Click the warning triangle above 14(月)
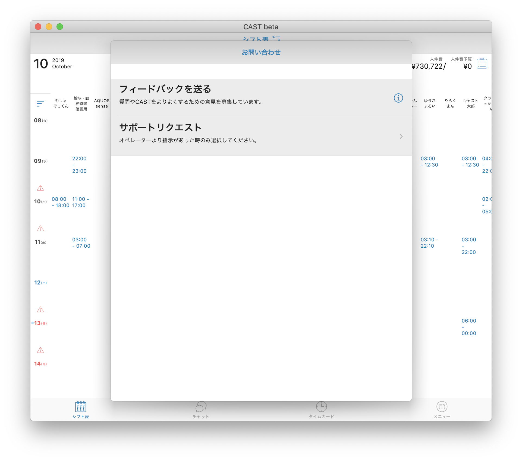Screen dimensions: 522x461 coord(40,350)
